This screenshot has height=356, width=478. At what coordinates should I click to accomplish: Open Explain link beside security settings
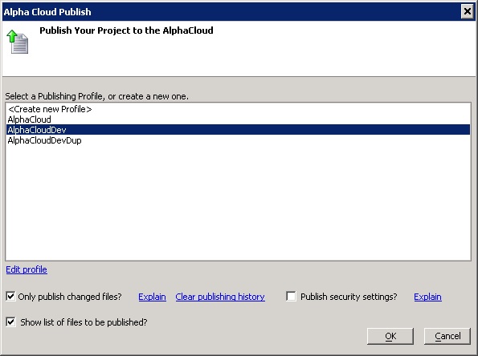pos(427,297)
